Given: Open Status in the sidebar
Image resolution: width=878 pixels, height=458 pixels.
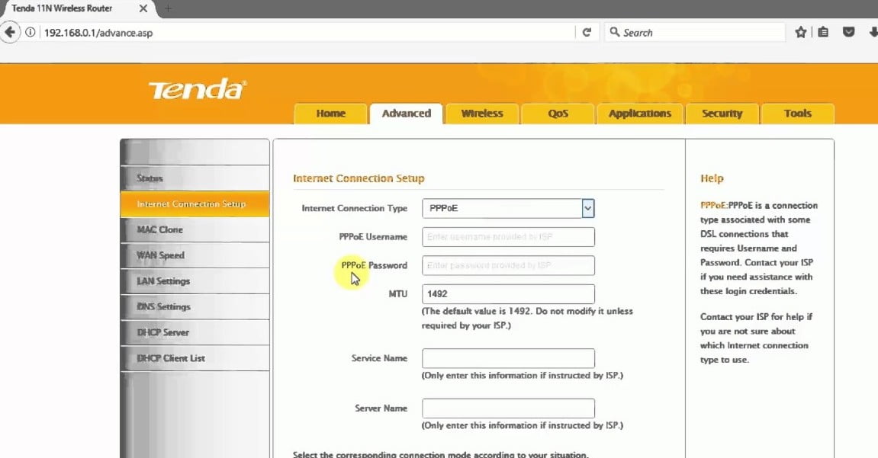Looking at the screenshot, I should coord(195,178).
